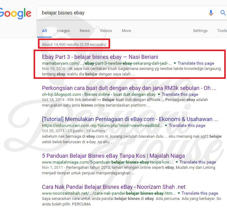
Task: Click snippet starting 'Oct 18, 2014 - Klik link sebelah'
Action: (x=125, y=102)
